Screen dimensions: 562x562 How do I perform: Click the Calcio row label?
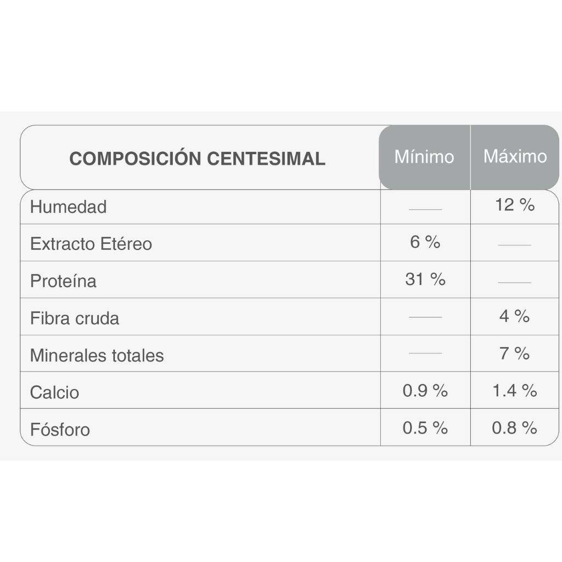[54, 392]
